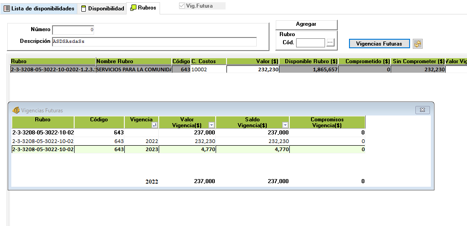Click the Disponibilidad tab document icon
467x226 pixels.
[83, 9]
